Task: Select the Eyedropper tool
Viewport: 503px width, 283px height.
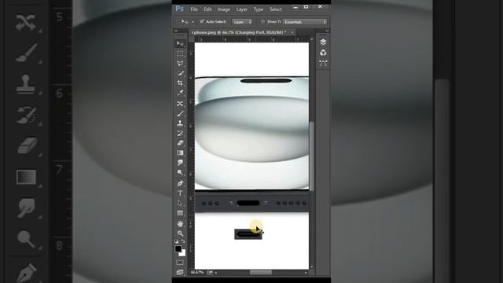Action: coord(180,93)
